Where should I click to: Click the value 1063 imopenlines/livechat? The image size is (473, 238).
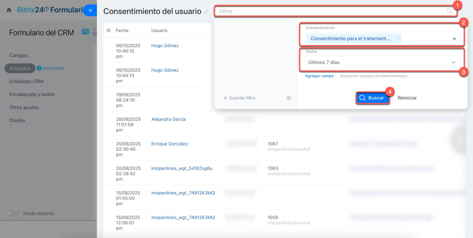coord(289,171)
